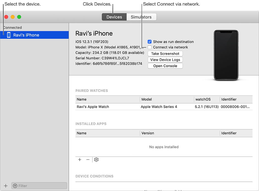The image size is (259, 191).
Task: Click into the Filter search field
Action: click(39, 186)
